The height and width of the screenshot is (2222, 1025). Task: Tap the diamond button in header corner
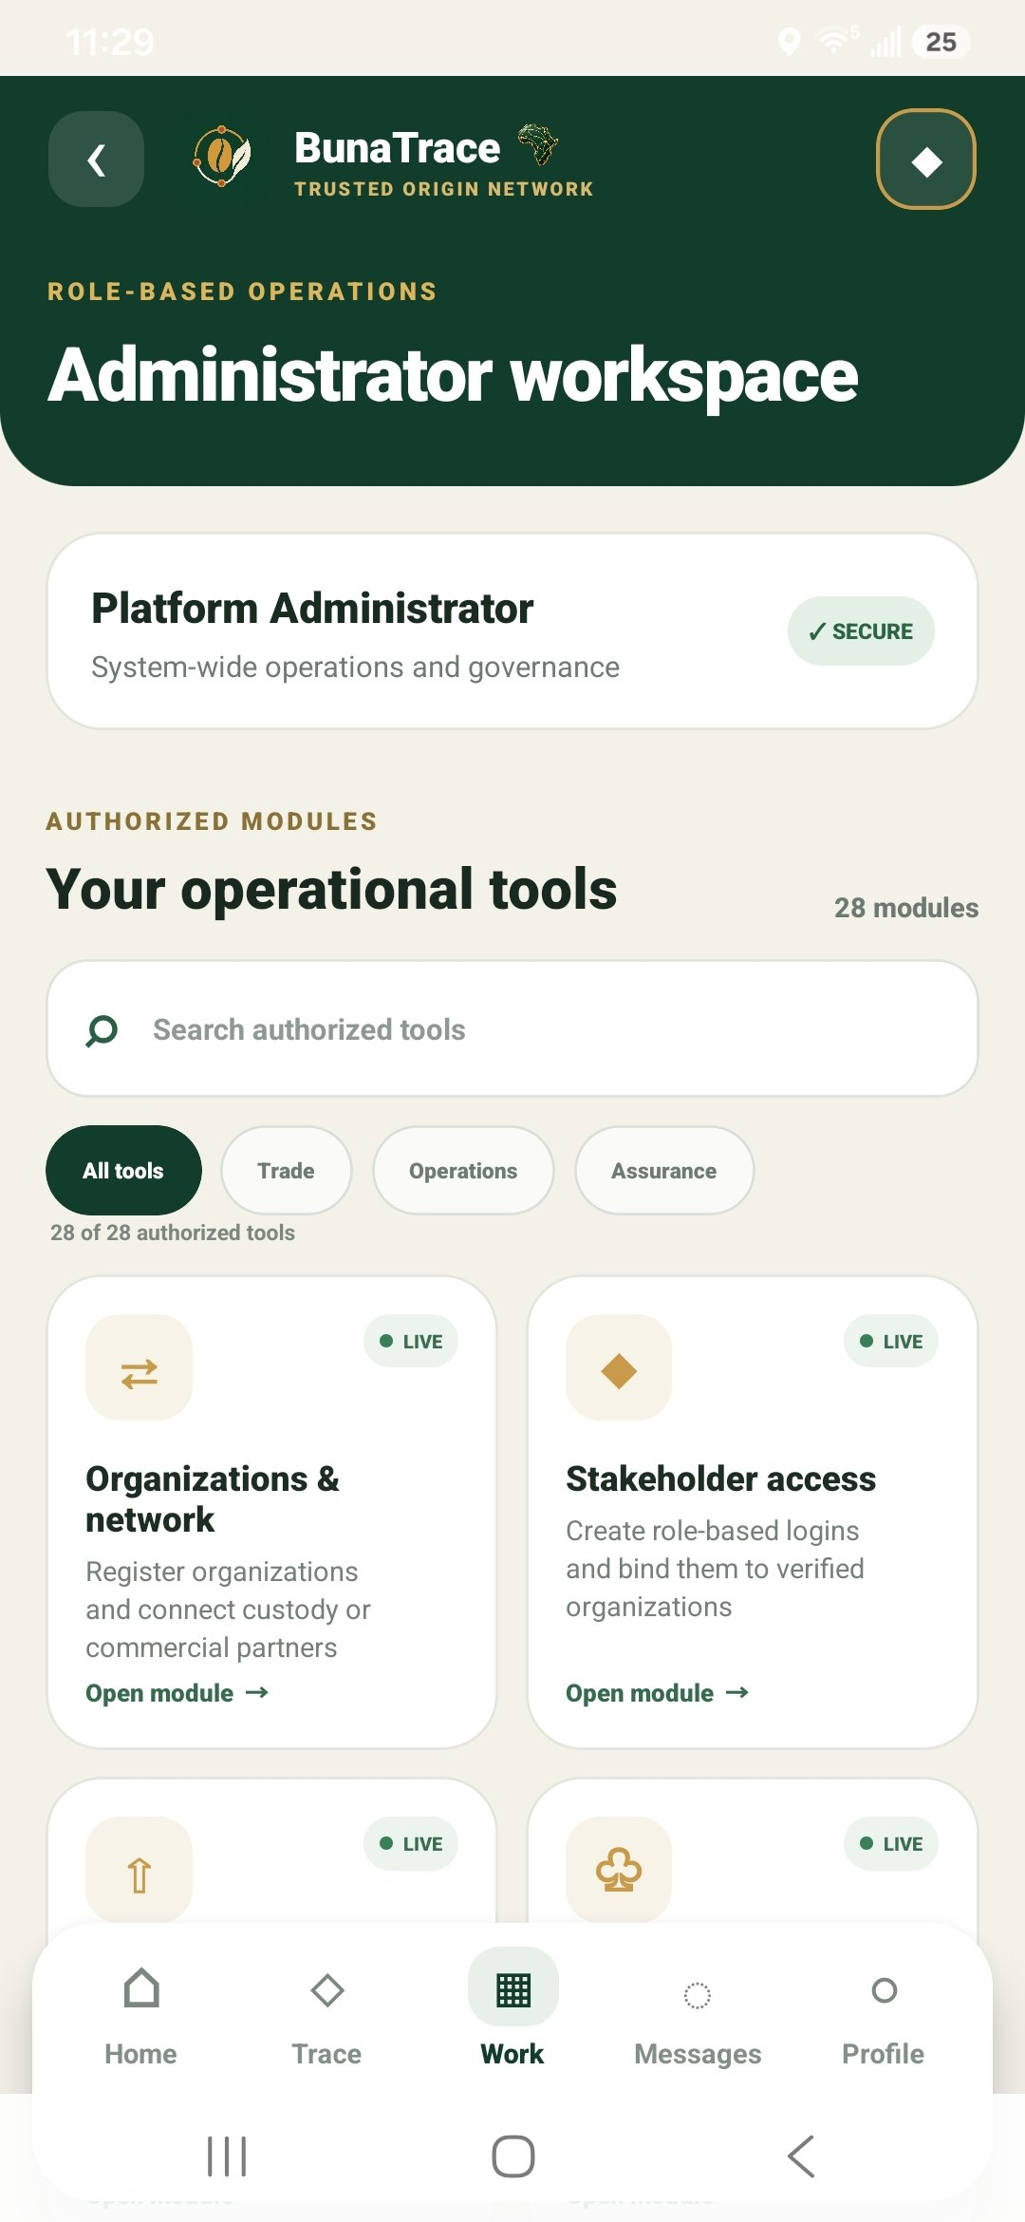pyautogui.click(x=926, y=159)
